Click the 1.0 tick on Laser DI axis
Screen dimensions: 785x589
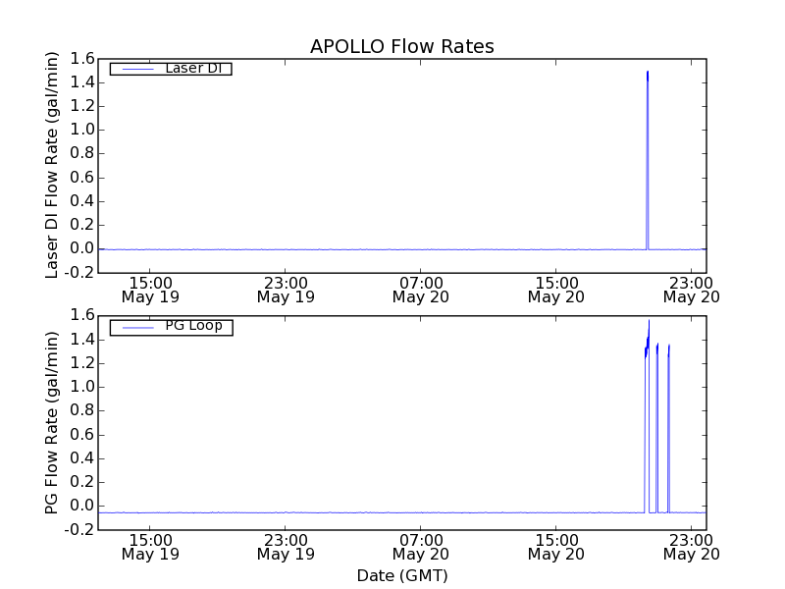click(82, 130)
